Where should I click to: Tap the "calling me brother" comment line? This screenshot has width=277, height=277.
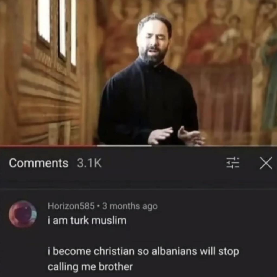click(x=90, y=266)
